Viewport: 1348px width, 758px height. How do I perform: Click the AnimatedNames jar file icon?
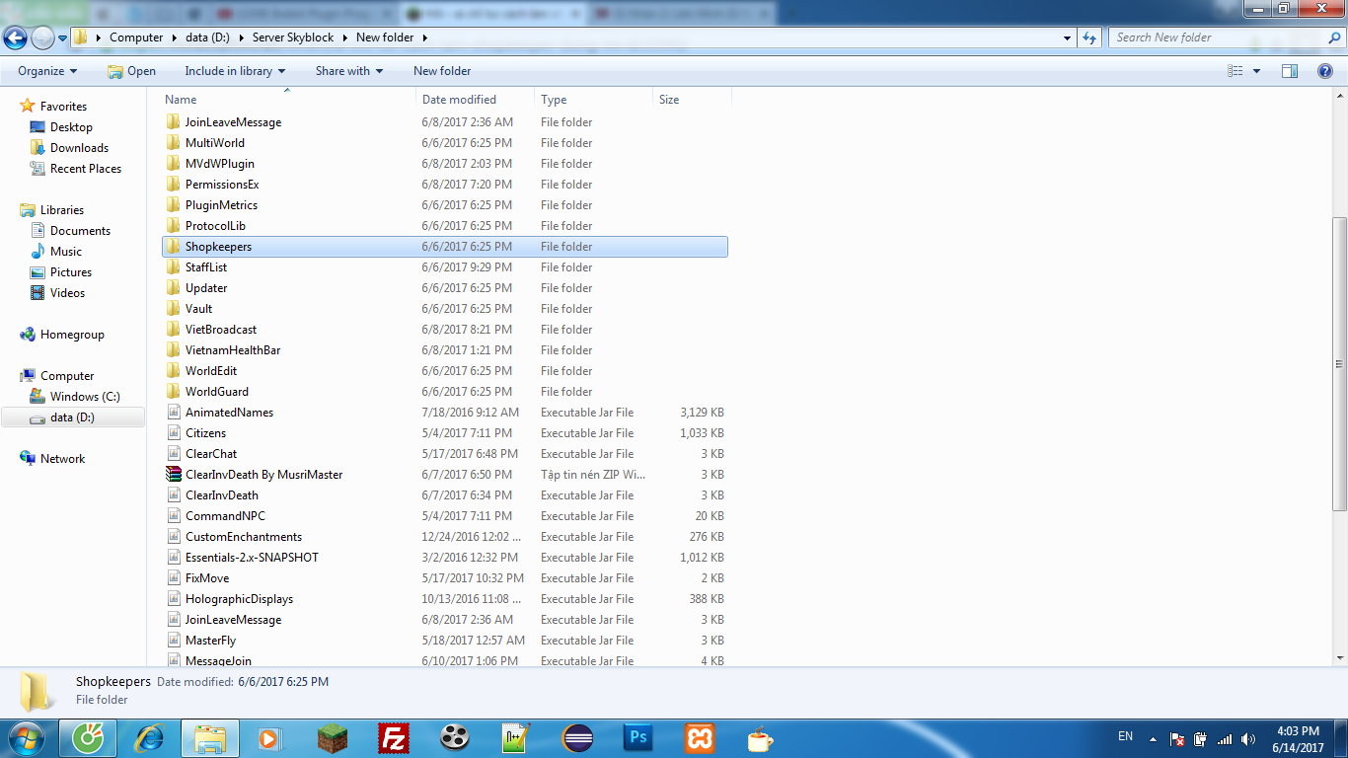[175, 413]
